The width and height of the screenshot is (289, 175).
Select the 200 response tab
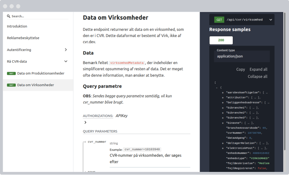(221, 40)
